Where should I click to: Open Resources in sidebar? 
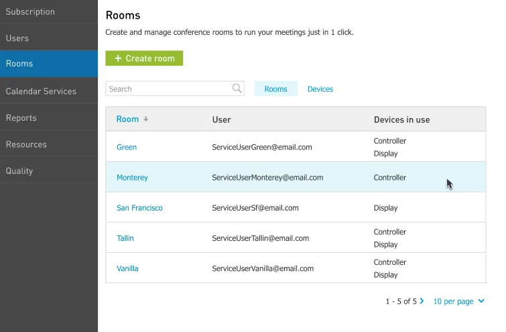49,144
